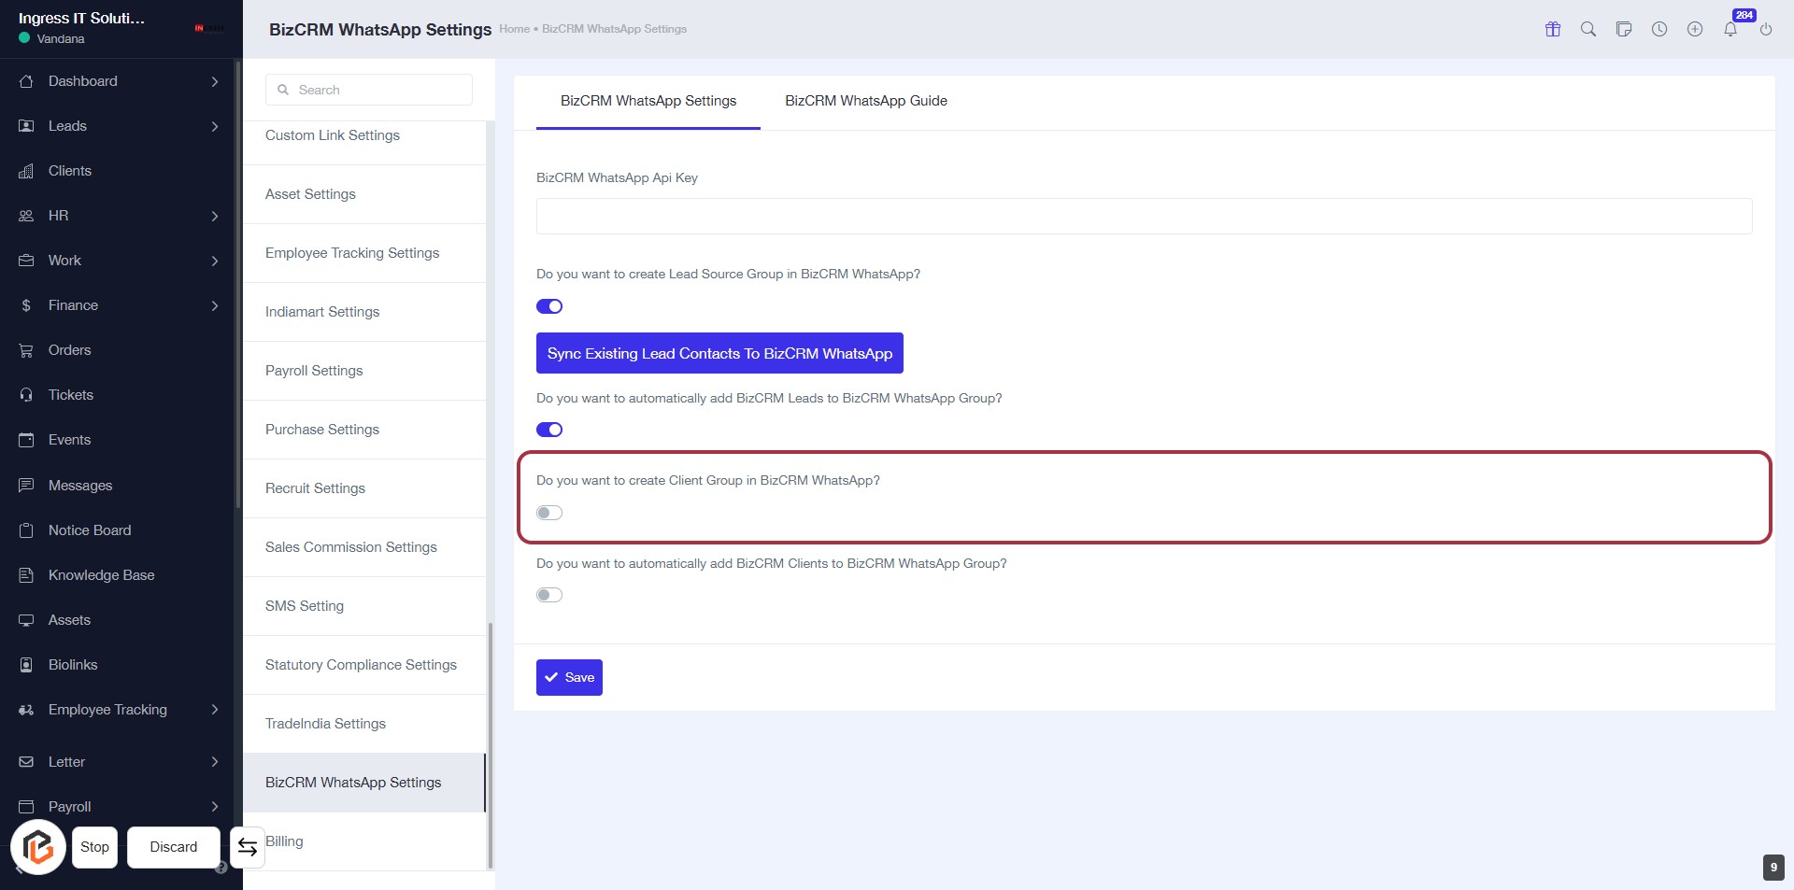
Task: Expand Employee Tracking in sidebar
Action: (214, 710)
